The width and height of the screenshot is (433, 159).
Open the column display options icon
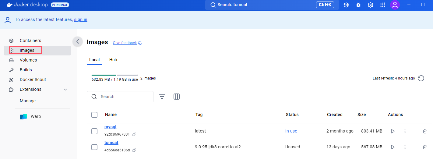(177, 97)
